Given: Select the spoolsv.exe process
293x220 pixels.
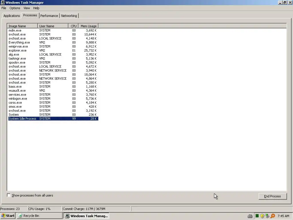Looking at the screenshot, I should click(x=53, y=62).
